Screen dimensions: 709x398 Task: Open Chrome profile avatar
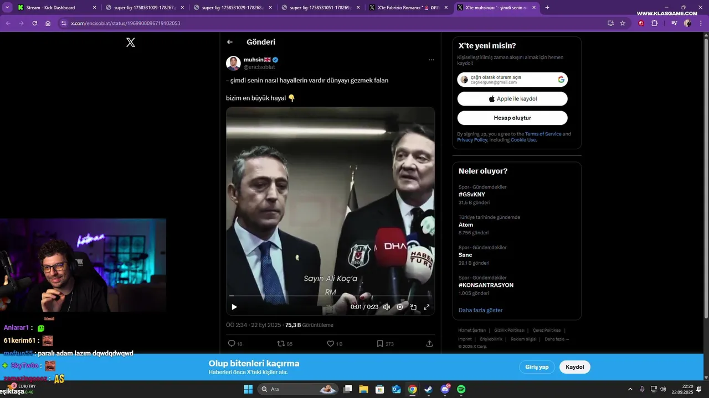pyautogui.click(x=687, y=23)
